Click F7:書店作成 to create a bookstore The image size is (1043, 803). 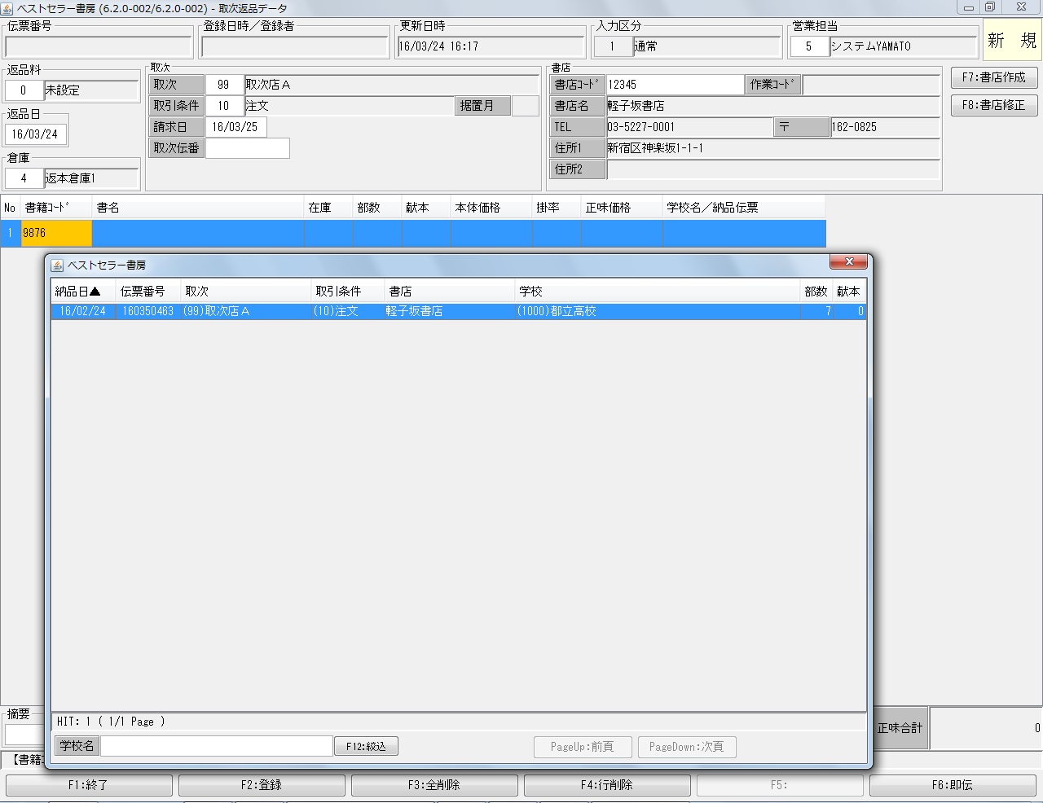coord(993,77)
